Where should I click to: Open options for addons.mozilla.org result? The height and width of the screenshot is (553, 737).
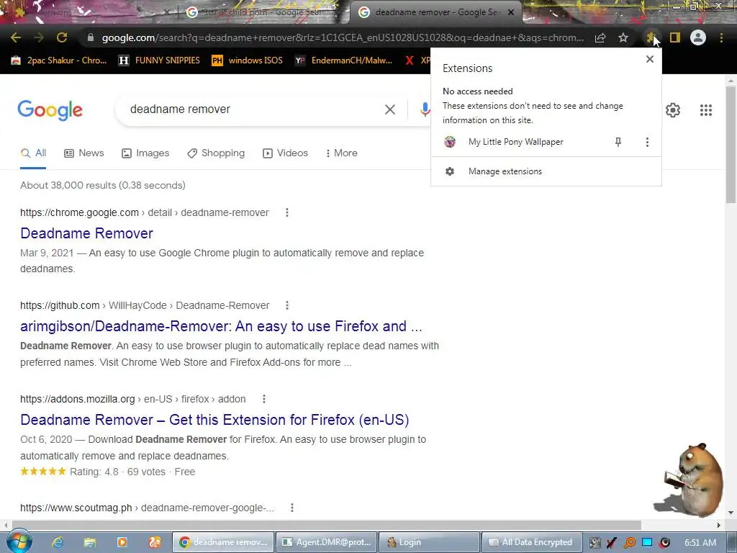[x=263, y=399]
